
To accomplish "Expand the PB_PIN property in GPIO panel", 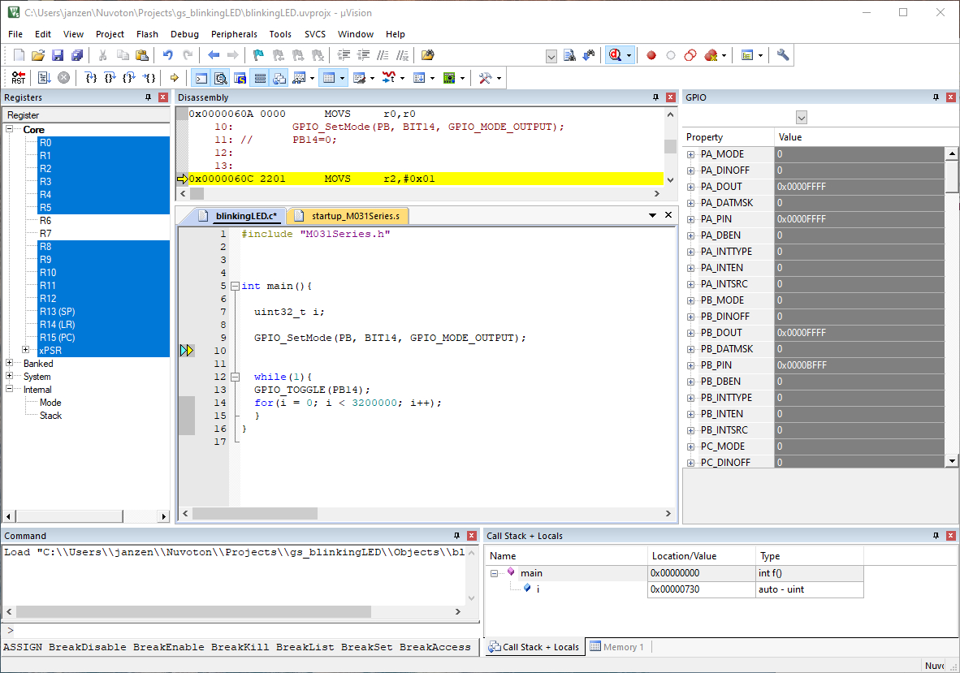I will point(692,365).
